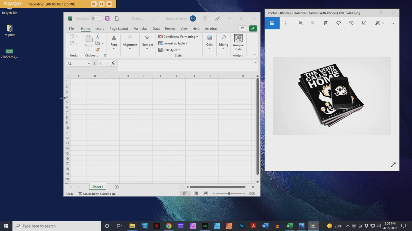Click the zoom slider handle in Excel
The height and width of the screenshot is (231, 412).
tap(229, 193)
